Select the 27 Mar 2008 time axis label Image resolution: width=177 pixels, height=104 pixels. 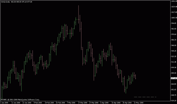tap(94, 103)
